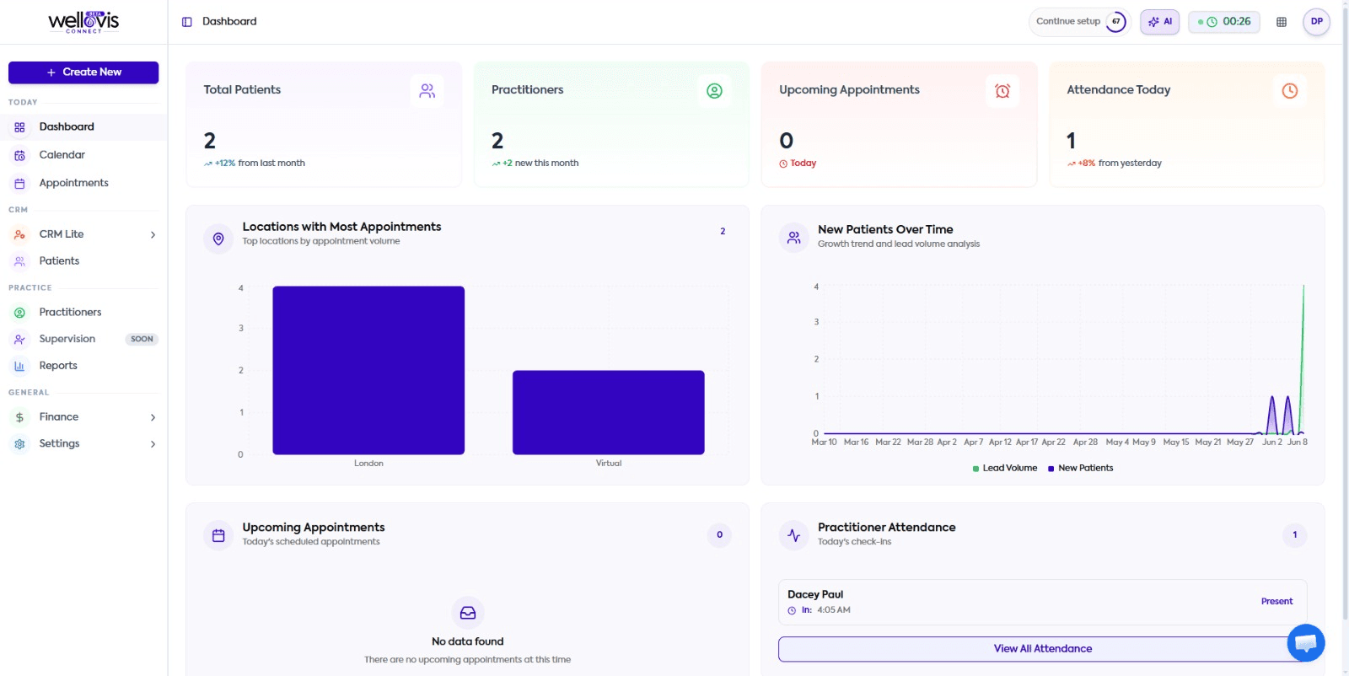1349x676 pixels.
Task: Expand the CRM Lite chevron
Action: click(153, 235)
